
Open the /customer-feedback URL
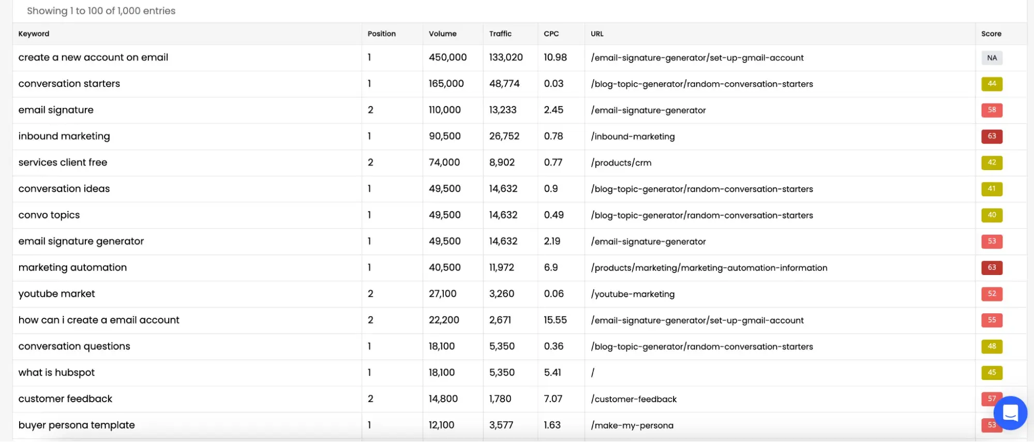pos(634,399)
